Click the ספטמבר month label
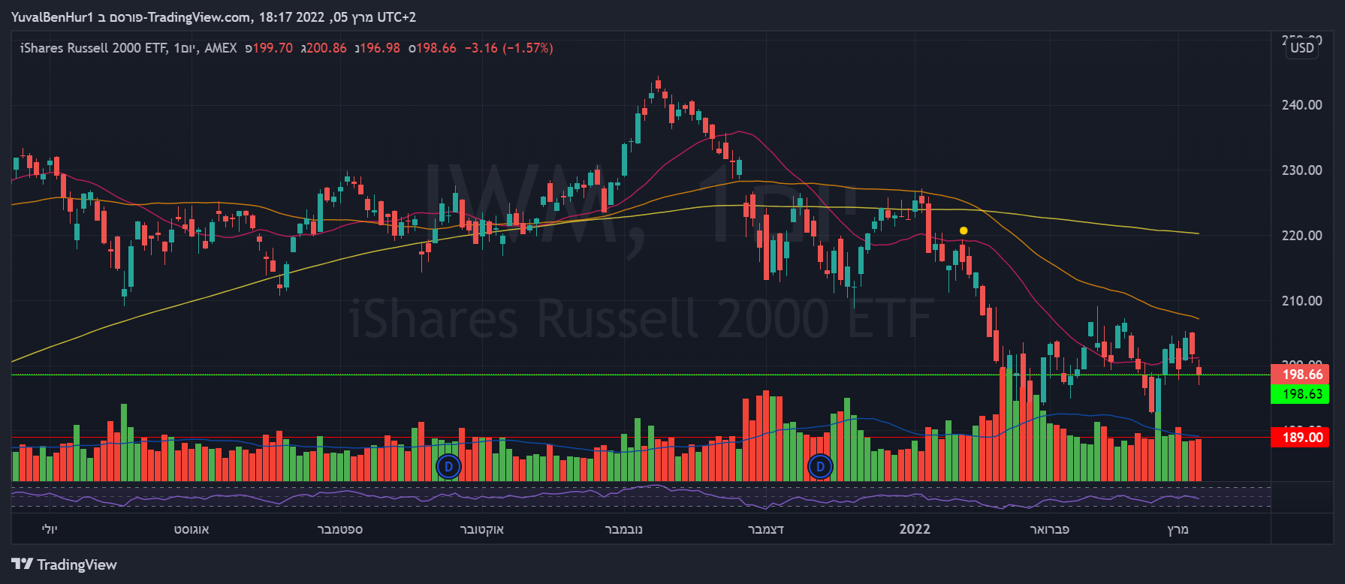This screenshot has height=584, width=1345. pyautogui.click(x=340, y=529)
